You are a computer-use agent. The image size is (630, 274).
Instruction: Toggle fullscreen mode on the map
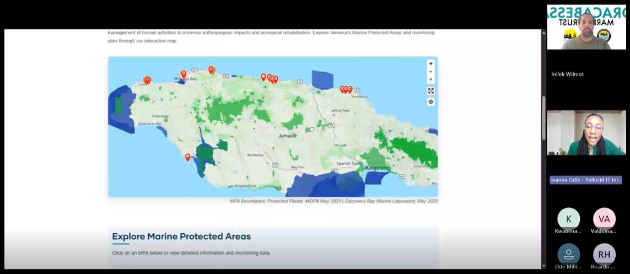[430, 91]
